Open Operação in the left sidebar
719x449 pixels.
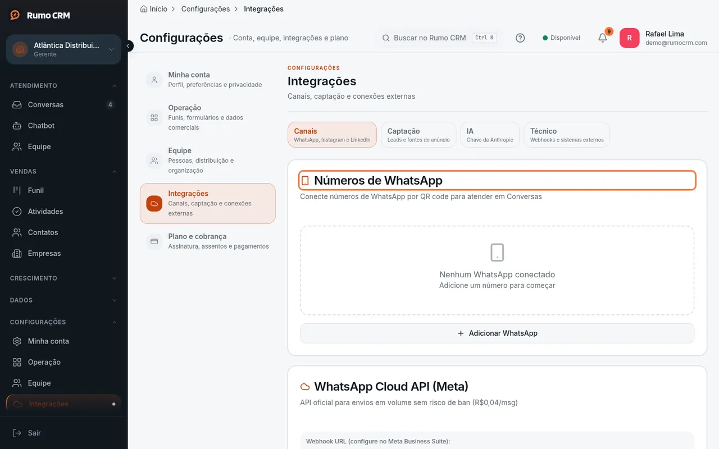pyautogui.click(x=63, y=362)
